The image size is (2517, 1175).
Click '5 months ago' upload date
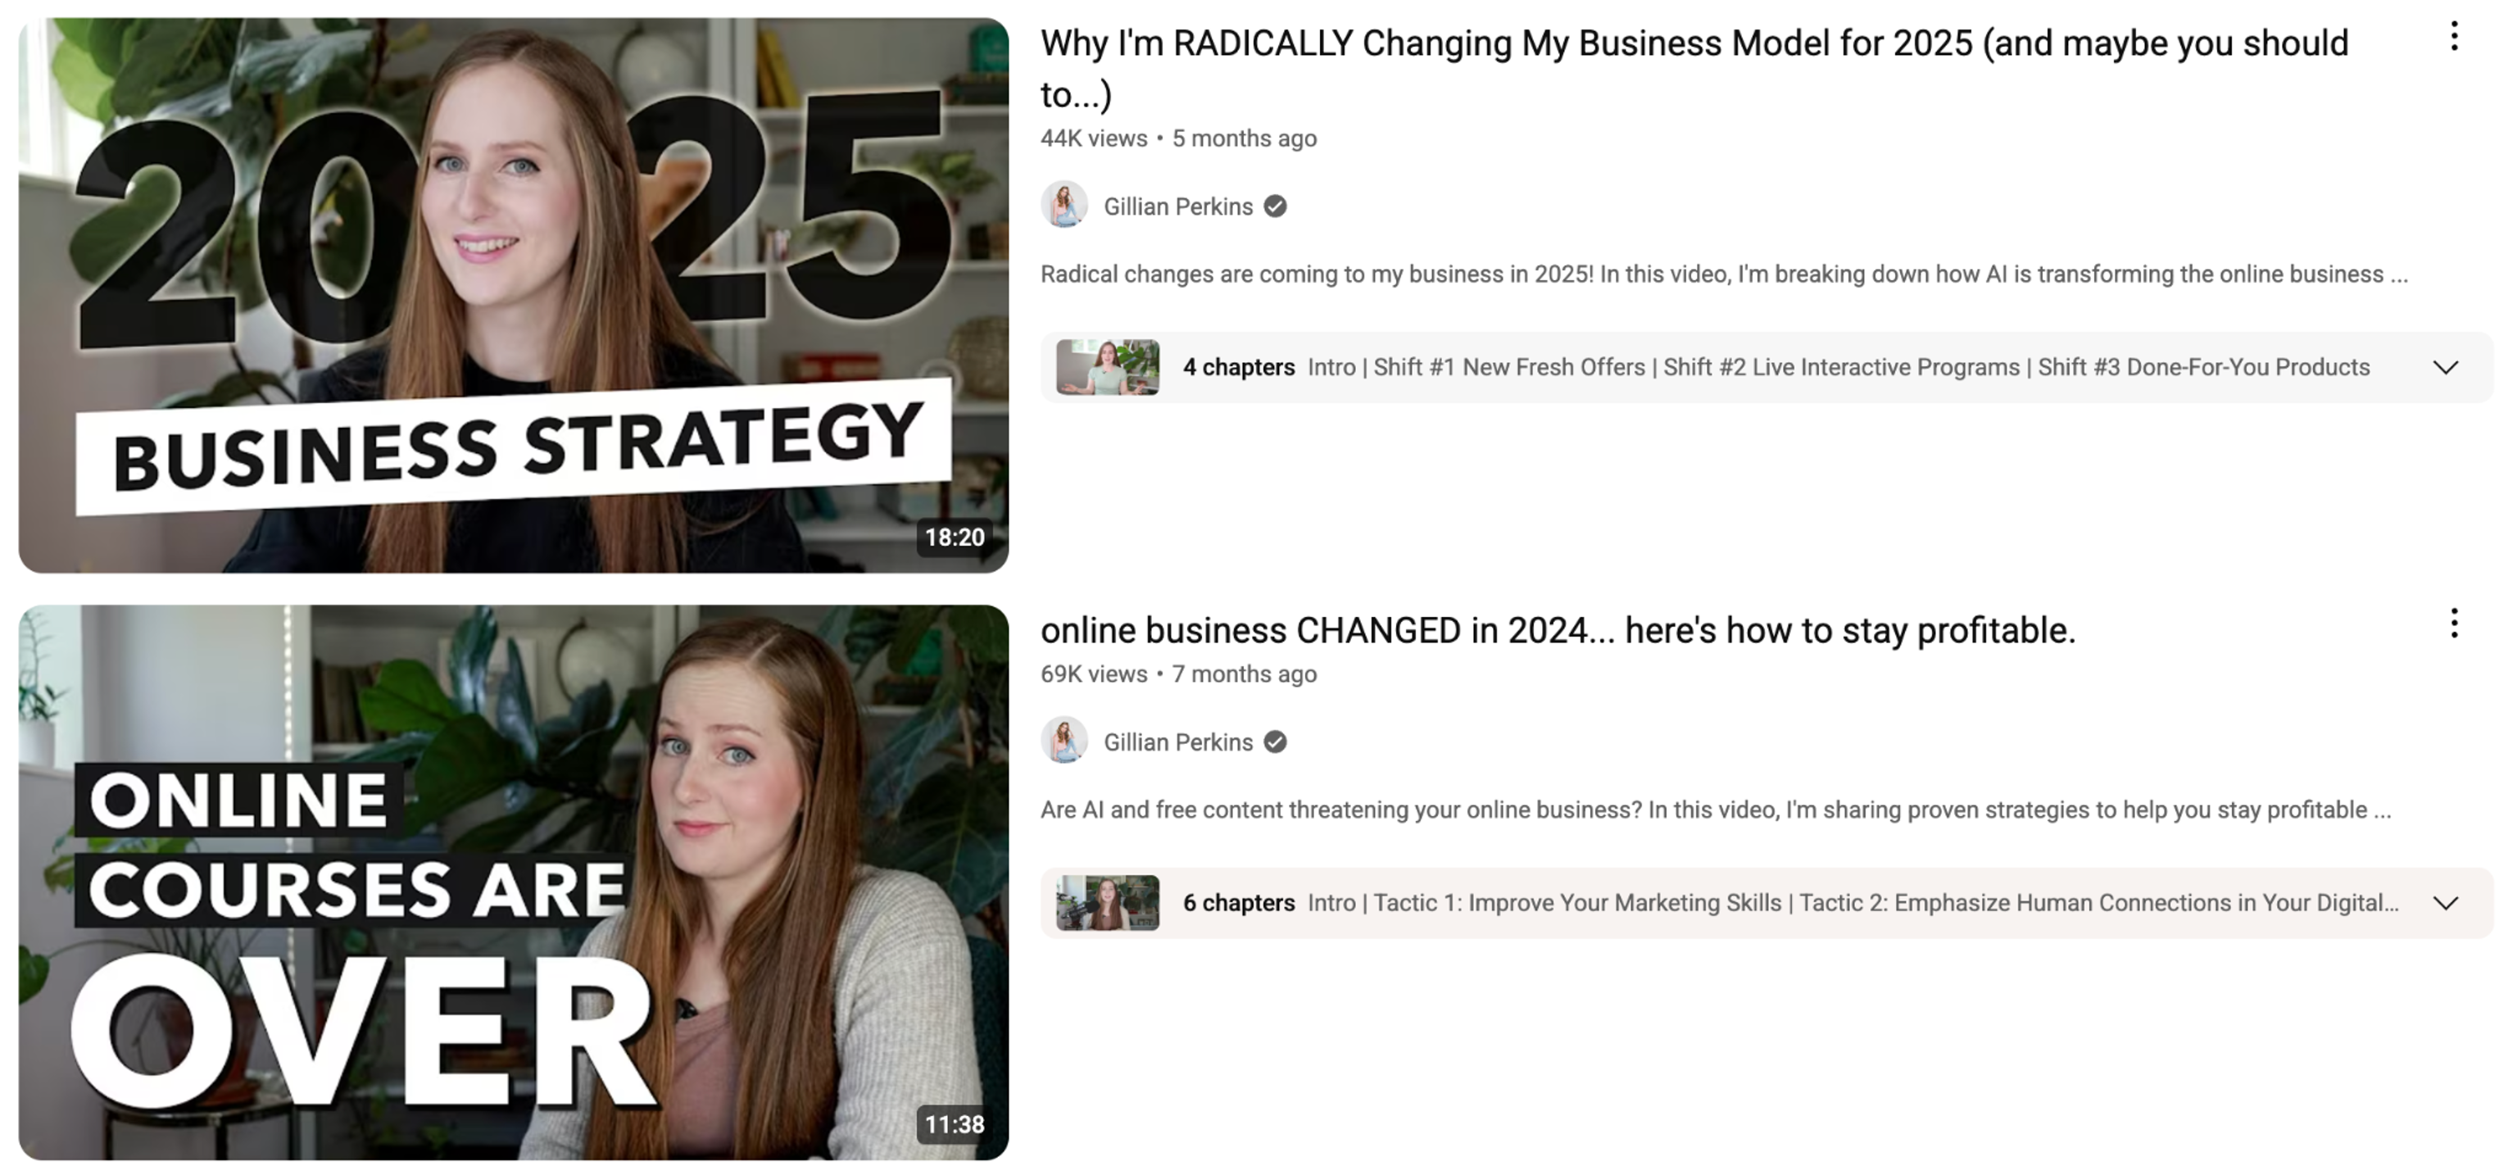(x=1244, y=138)
